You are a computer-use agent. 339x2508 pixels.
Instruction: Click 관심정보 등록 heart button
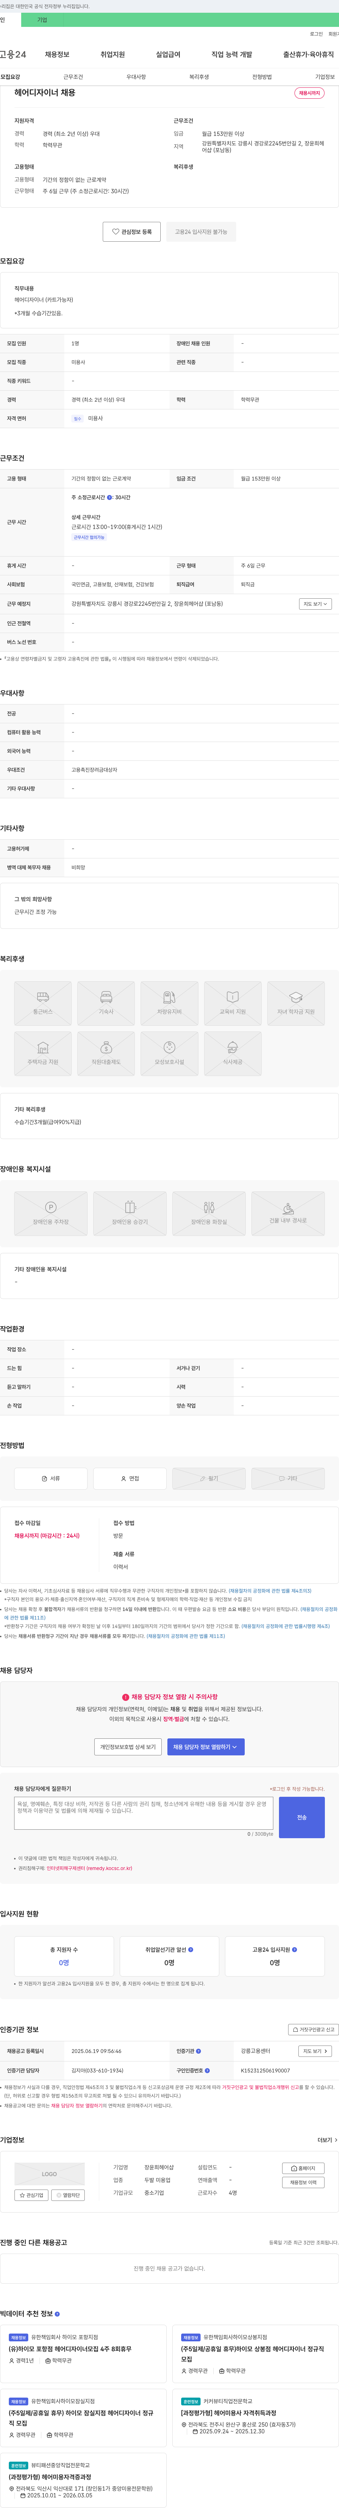click(x=132, y=232)
